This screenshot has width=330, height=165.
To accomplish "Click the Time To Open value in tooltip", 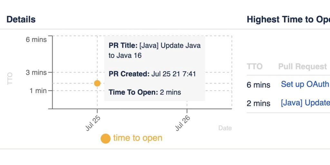I will point(170,92).
